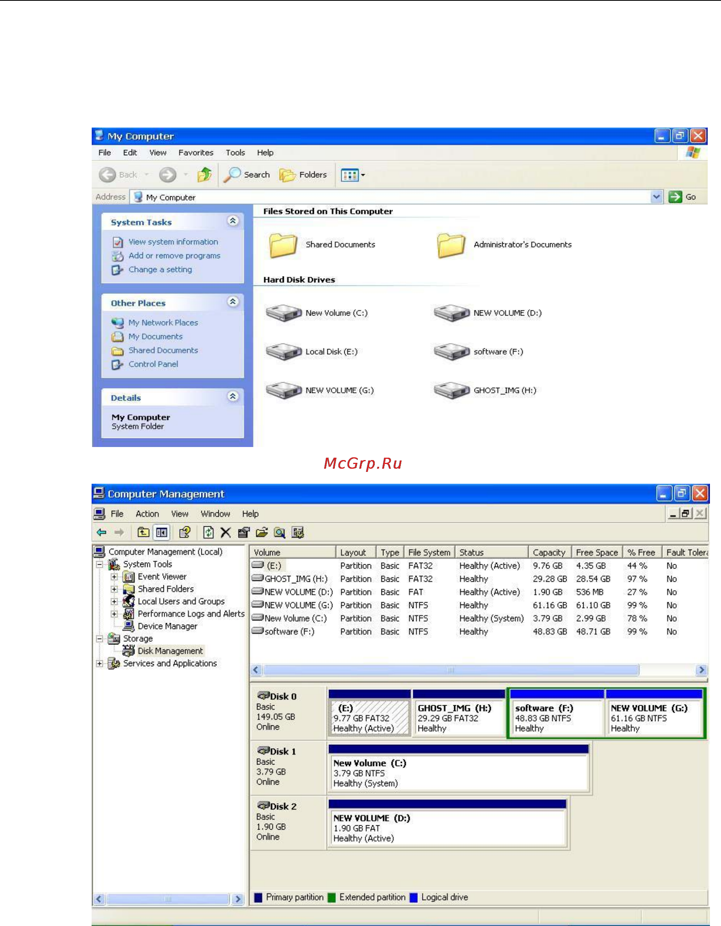The width and height of the screenshot is (721, 926).
Task: Select Administrator's Documents folder icon
Action: click(451, 245)
